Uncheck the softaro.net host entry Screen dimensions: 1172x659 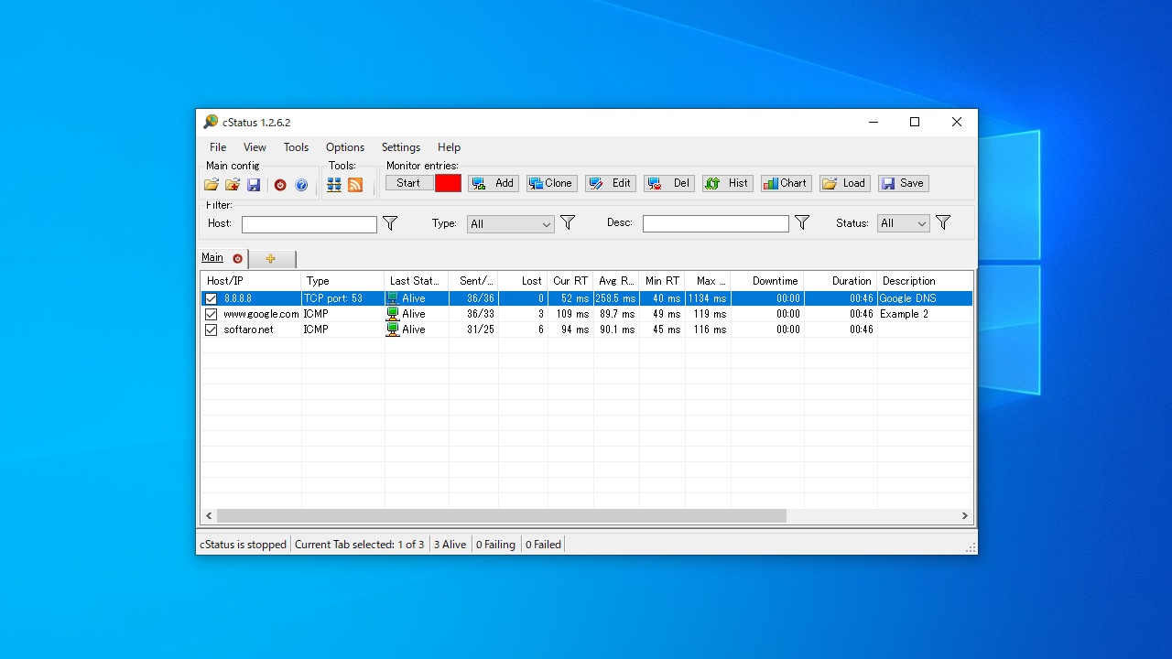coord(212,329)
